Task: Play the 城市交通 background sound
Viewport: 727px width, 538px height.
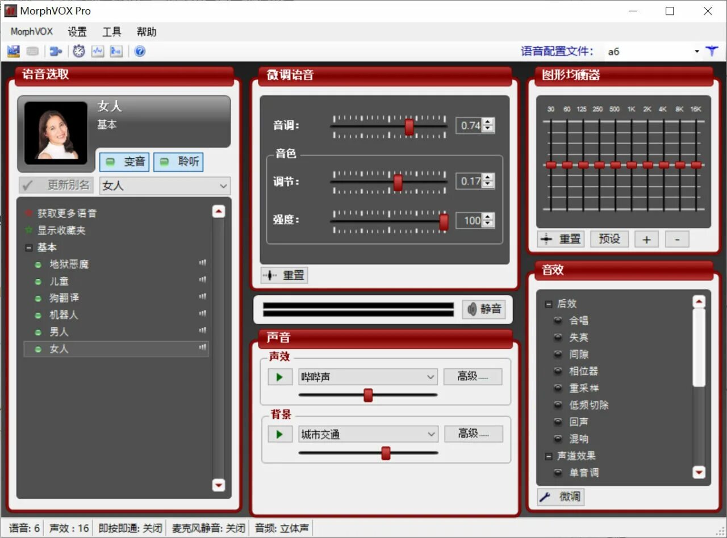Action: [x=280, y=435]
